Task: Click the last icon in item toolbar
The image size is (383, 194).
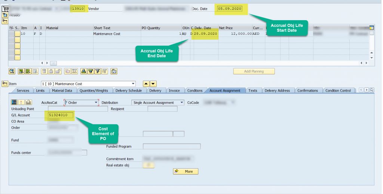Action: [x=114, y=71]
